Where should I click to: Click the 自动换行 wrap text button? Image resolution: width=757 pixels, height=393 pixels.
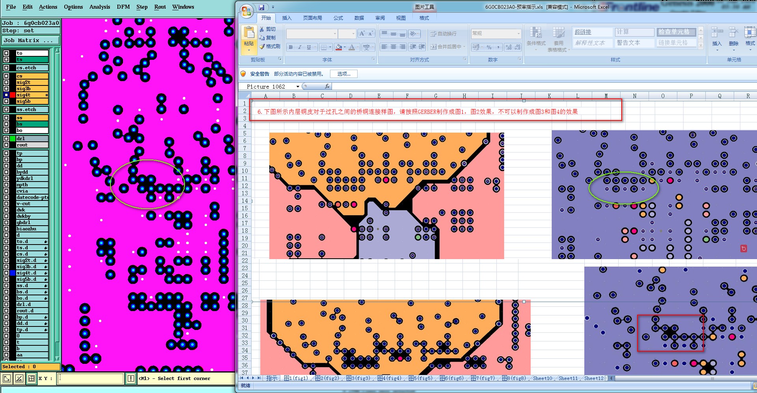(x=444, y=34)
